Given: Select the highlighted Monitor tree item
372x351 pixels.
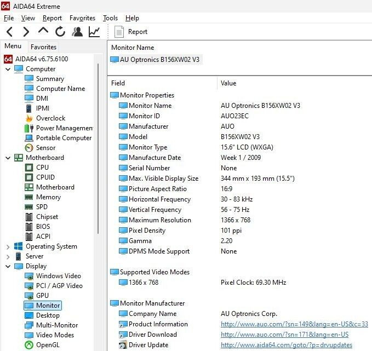Looking at the screenshot, I should click(43, 306).
